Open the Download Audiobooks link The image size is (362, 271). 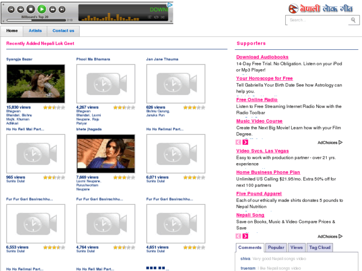click(x=262, y=57)
